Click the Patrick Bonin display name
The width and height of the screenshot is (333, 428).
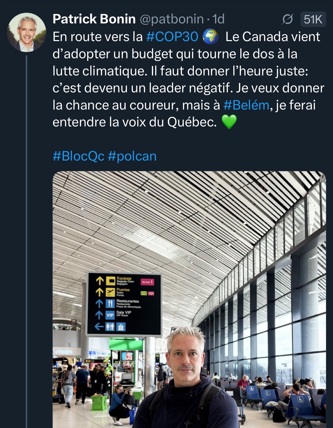coord(94,19)
